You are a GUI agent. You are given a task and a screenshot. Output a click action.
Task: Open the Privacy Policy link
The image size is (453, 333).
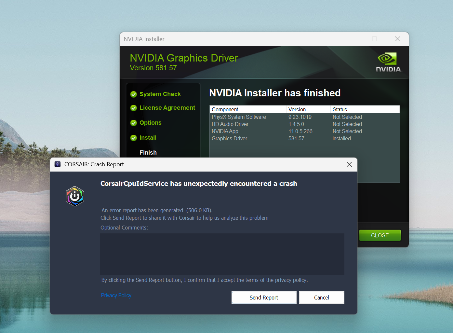pos(116,295)
